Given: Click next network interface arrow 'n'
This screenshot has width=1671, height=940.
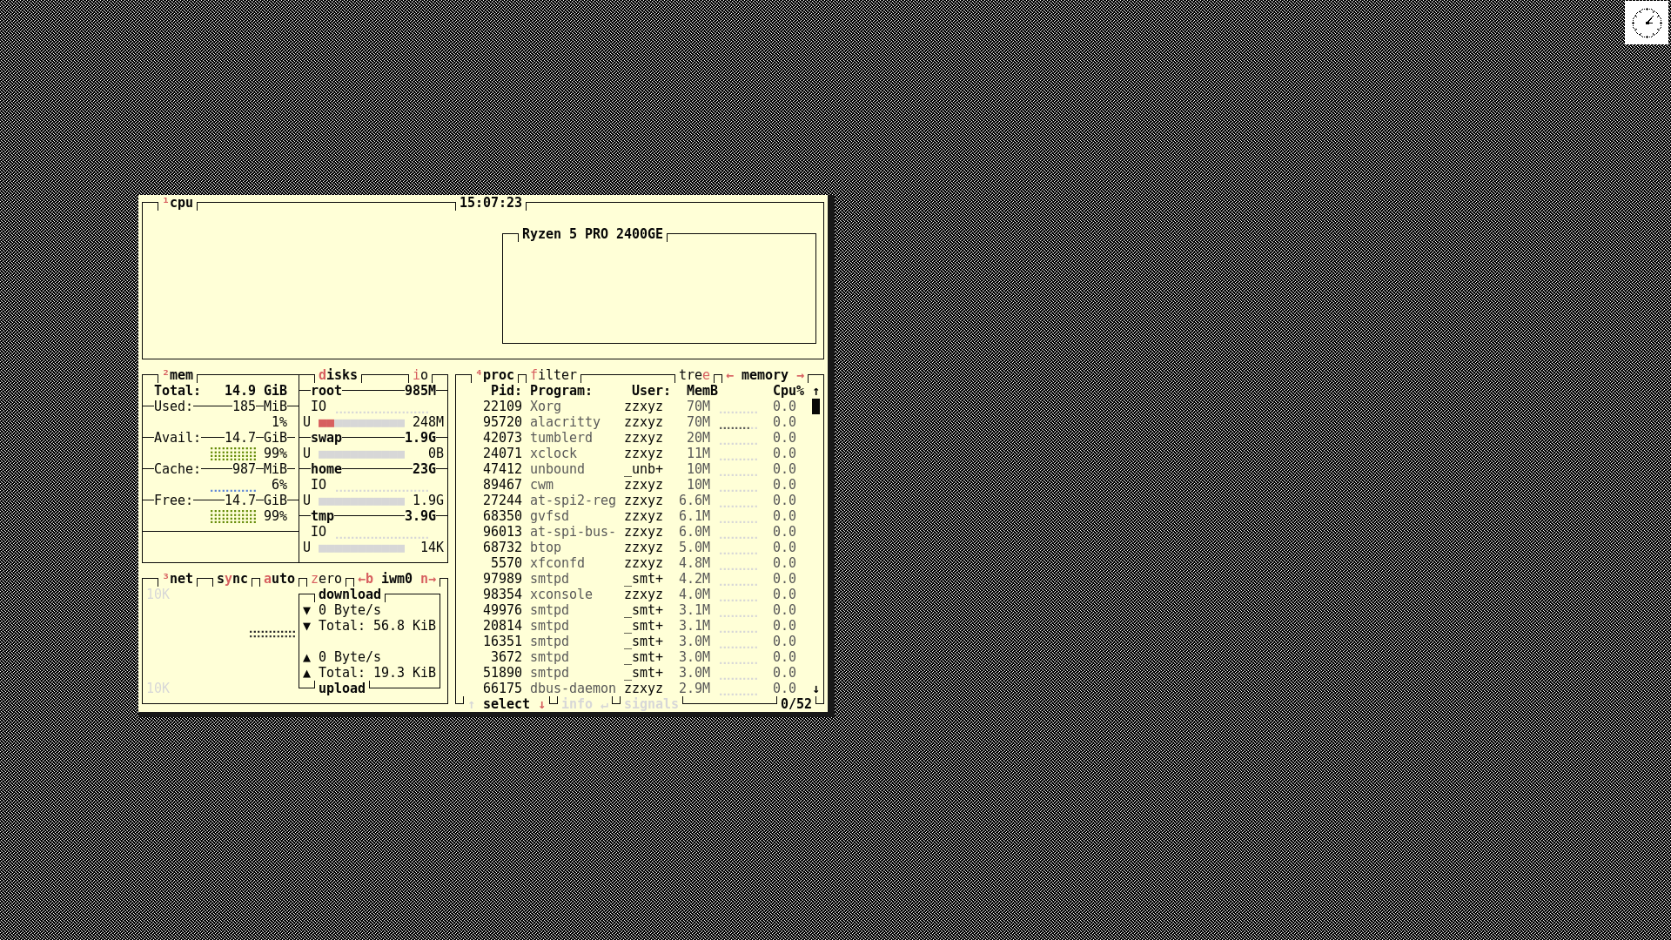Looking at the screenshot, I should [x=428, y=579].
